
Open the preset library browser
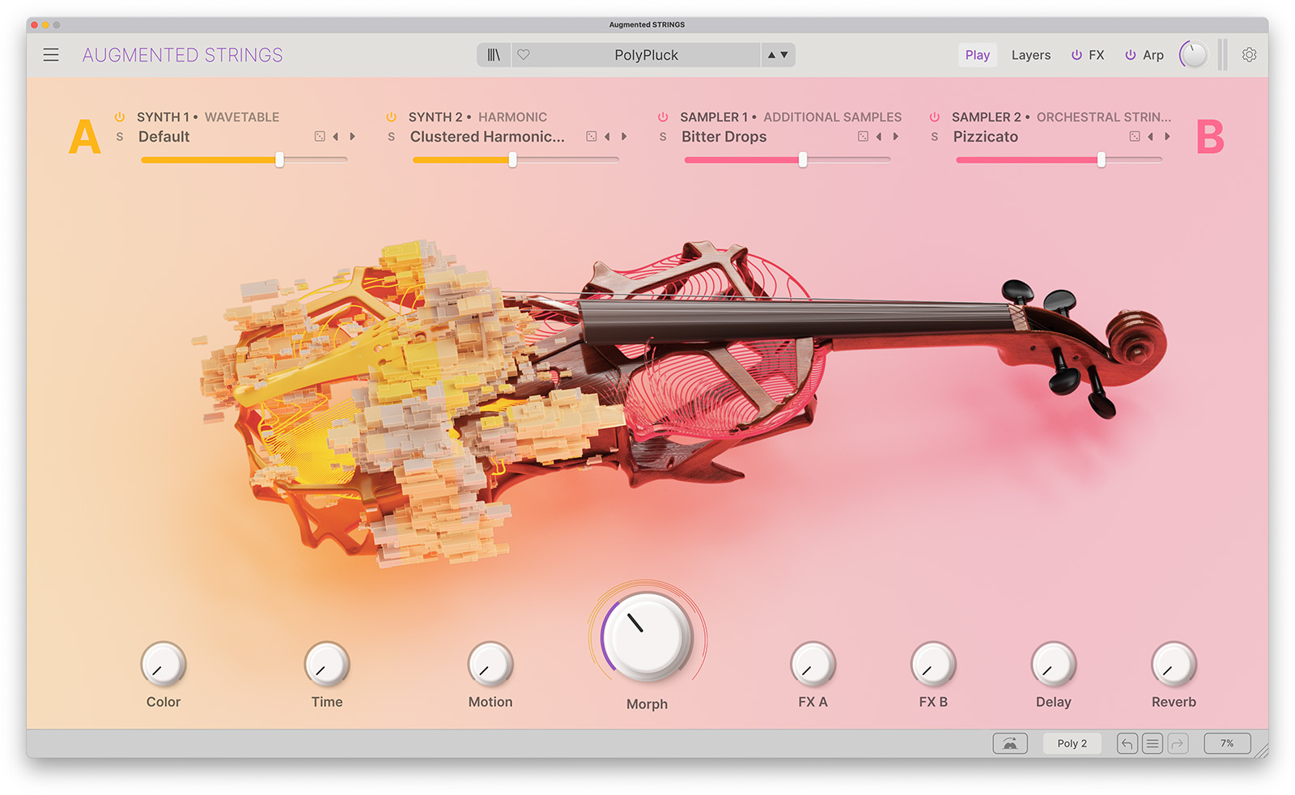tap(494, 55)
